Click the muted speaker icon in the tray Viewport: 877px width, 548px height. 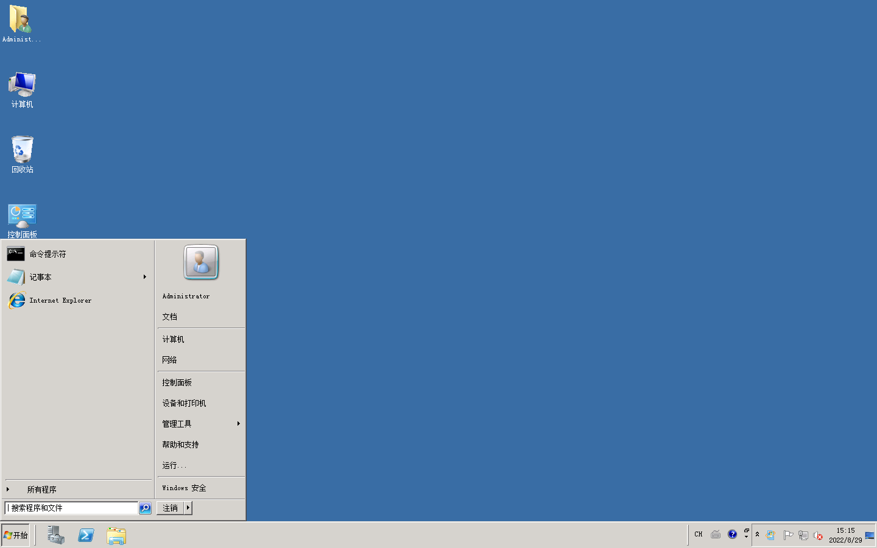tap(818, 536)
